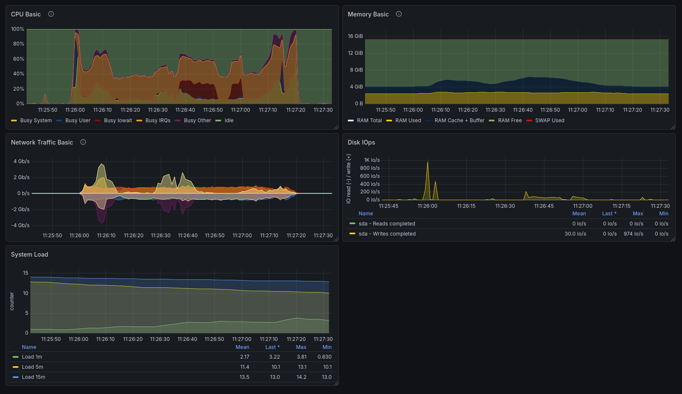Sort Disk IOps legend by Mean

coord(579,214)
